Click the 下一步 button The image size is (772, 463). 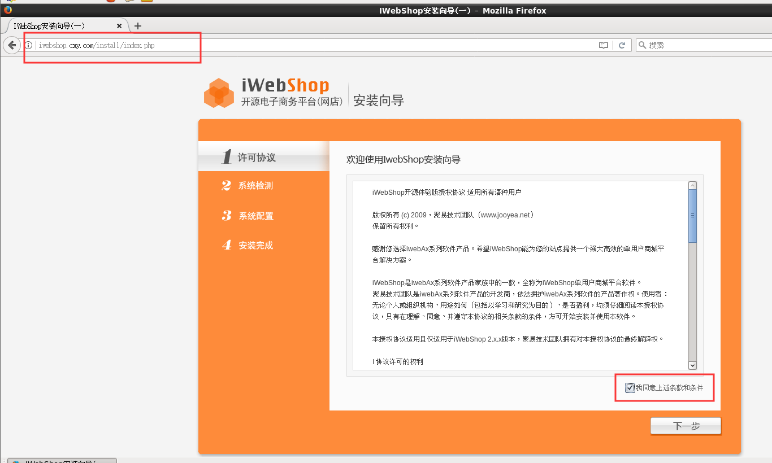[686, 426]
